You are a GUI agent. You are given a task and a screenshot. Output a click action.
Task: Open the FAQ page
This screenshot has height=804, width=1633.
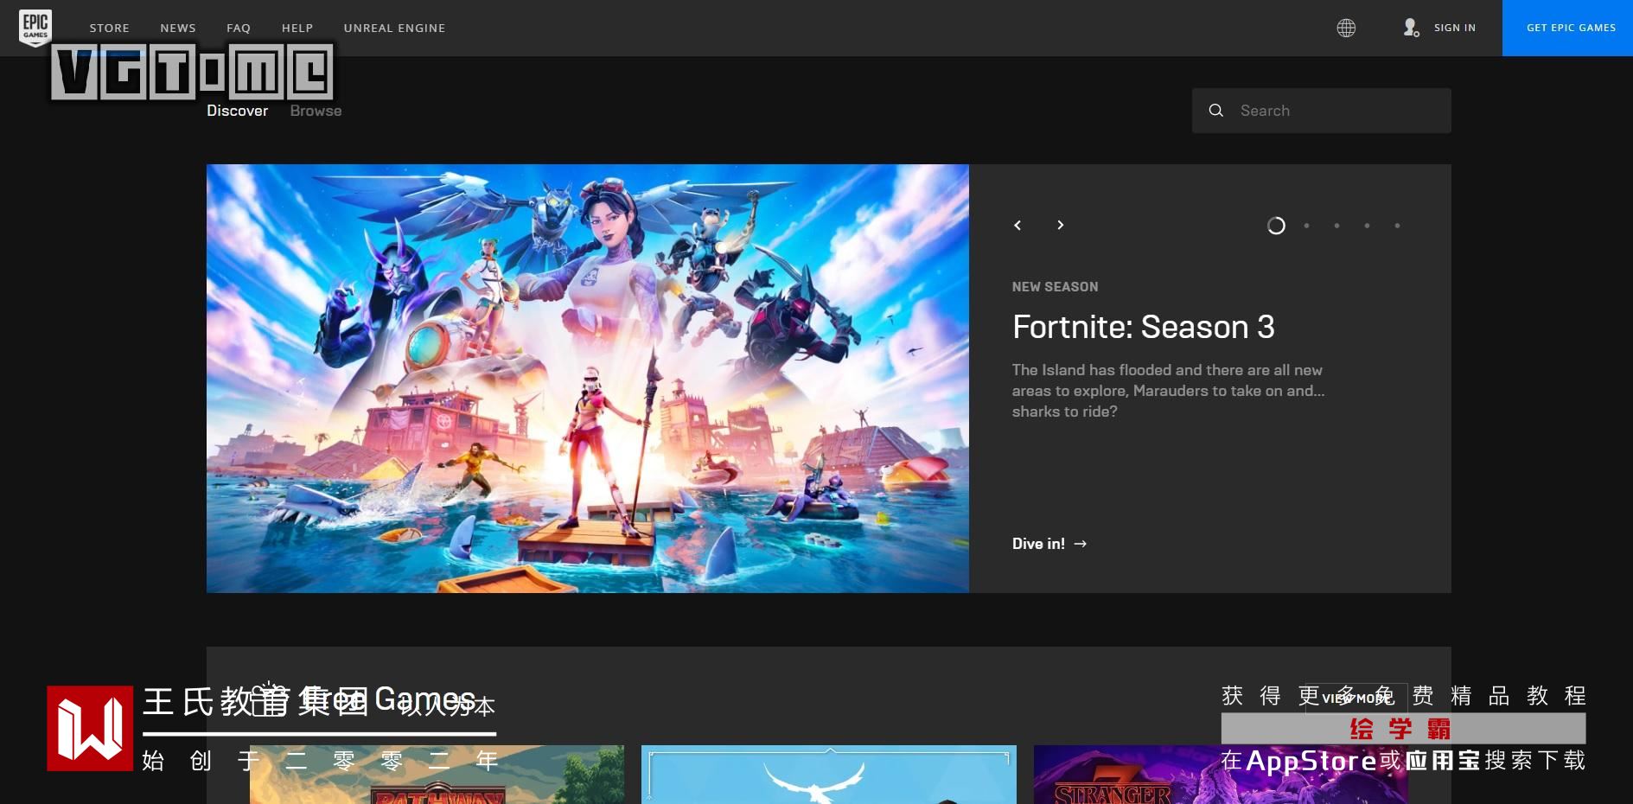pos(239,28)
